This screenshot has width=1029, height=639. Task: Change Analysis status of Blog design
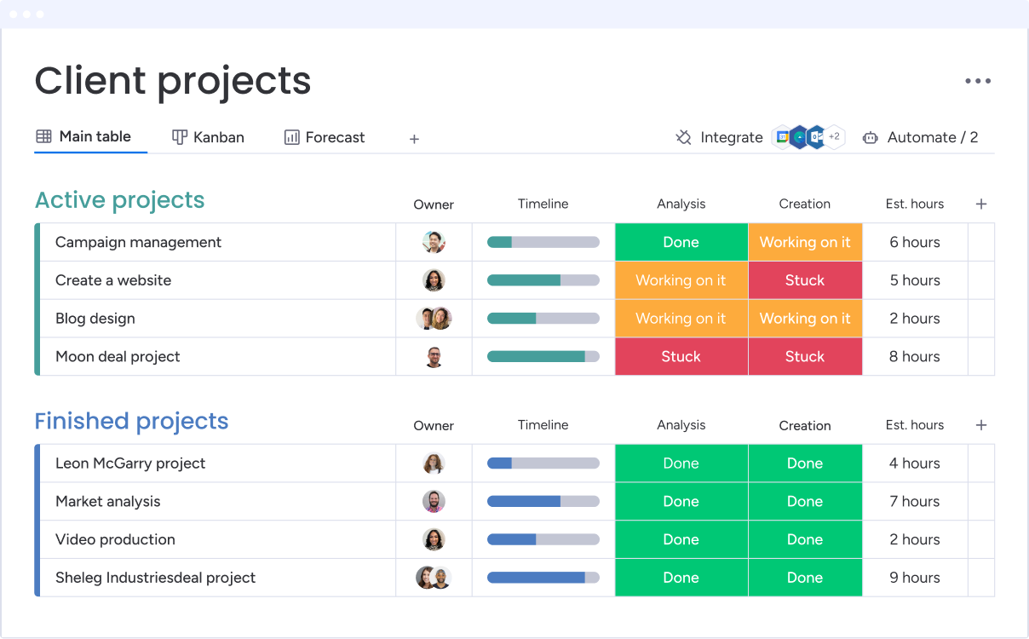pos(681,319)
